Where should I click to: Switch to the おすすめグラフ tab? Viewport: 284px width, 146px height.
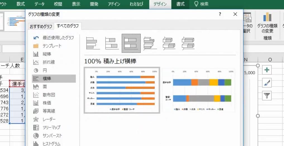tap(41, 27)
